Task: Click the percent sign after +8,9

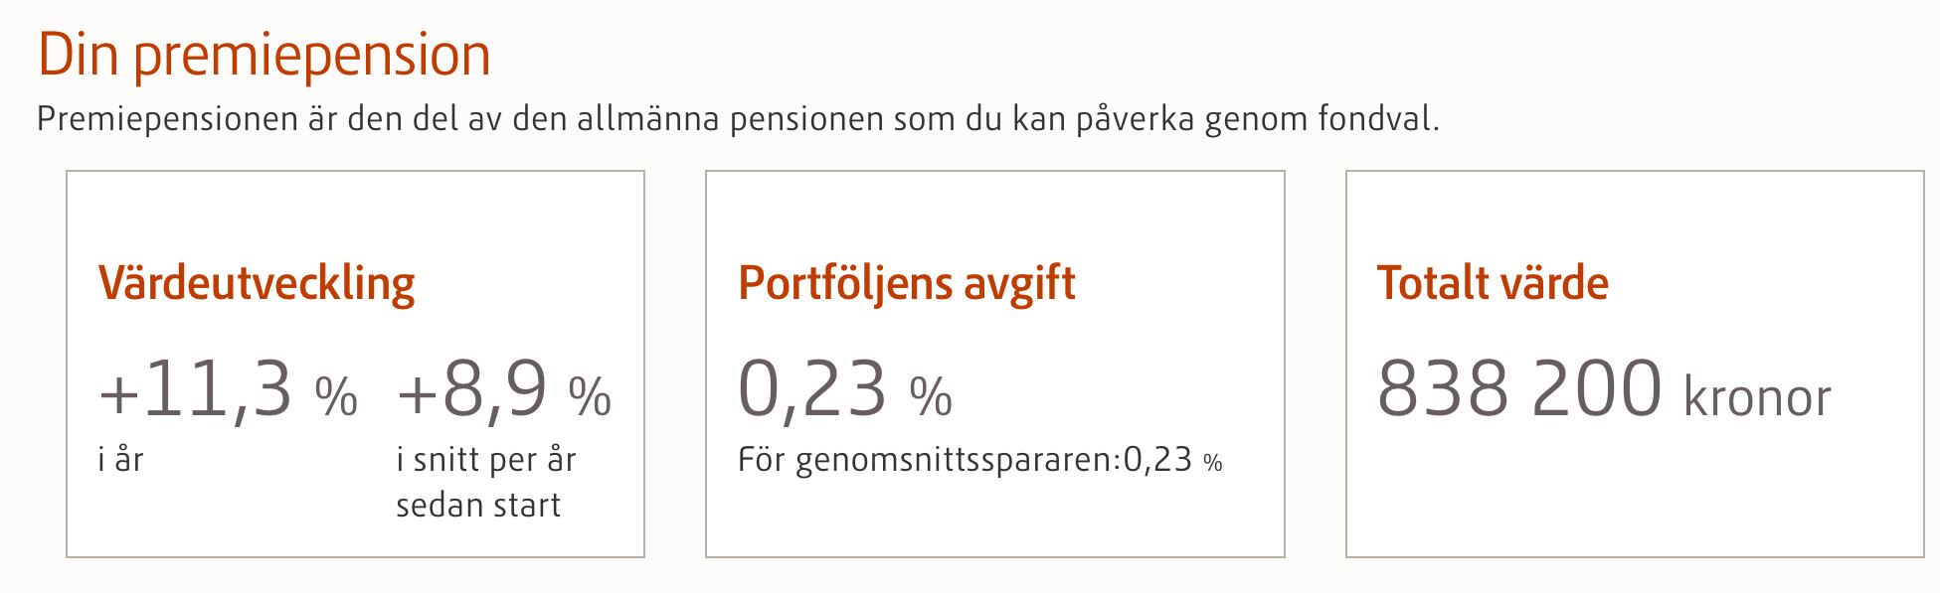Action: (590, 397)
